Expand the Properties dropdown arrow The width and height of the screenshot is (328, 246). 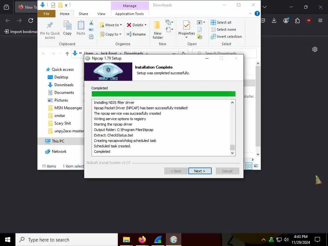186,37
